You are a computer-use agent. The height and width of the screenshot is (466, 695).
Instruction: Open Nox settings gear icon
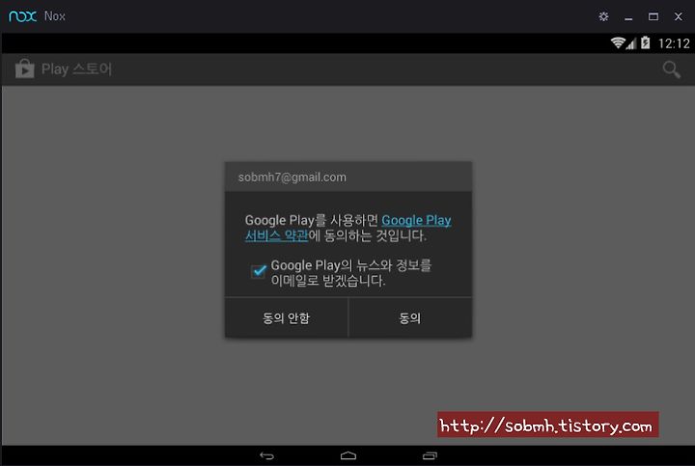point(603,16)
